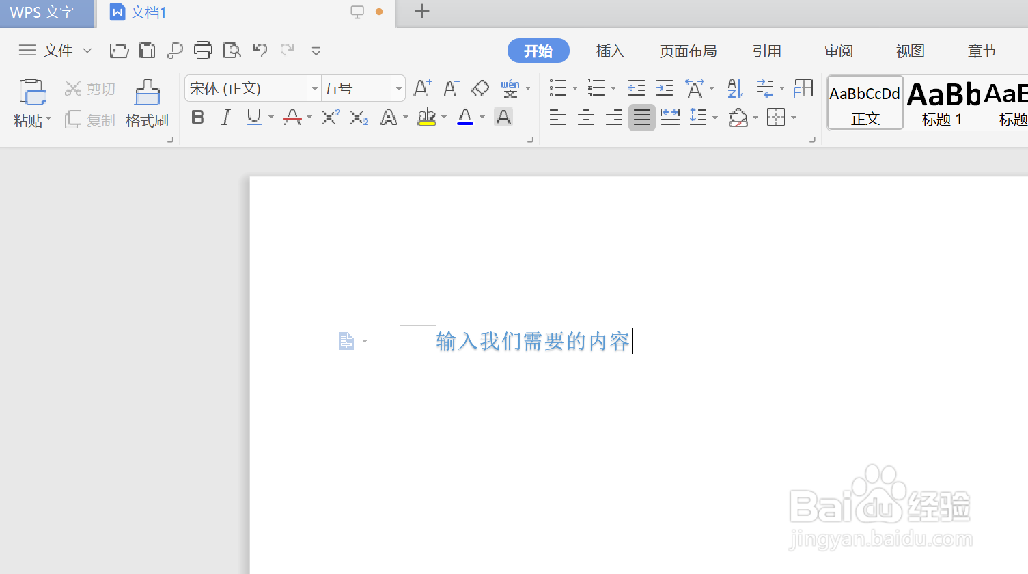Image resolution: width=1028 pixels, height=574 pixels.
Task: Open the font size dropdown
Action: click(x=398, y=88)
